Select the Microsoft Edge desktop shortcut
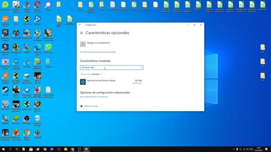Viewport: 271px width, 152px height. [38, 49]
